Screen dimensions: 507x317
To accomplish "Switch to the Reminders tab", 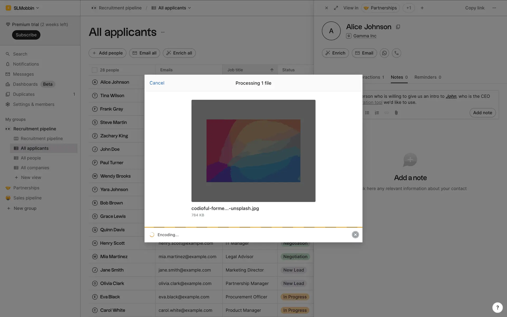I will click(x=428, y=77).
